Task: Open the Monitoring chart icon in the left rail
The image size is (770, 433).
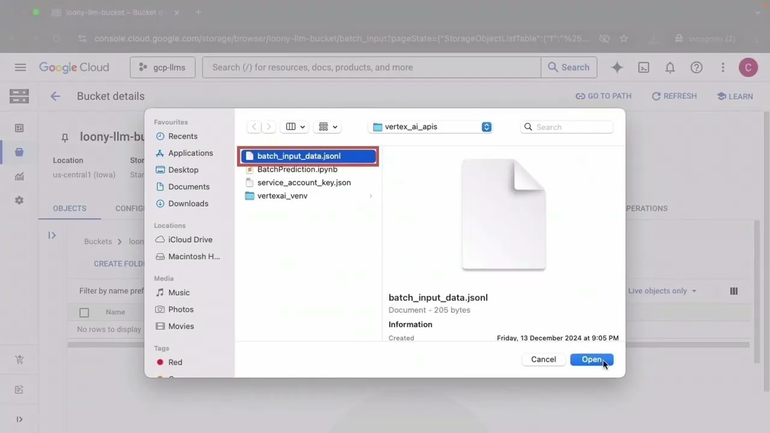Action: point(19,176)
